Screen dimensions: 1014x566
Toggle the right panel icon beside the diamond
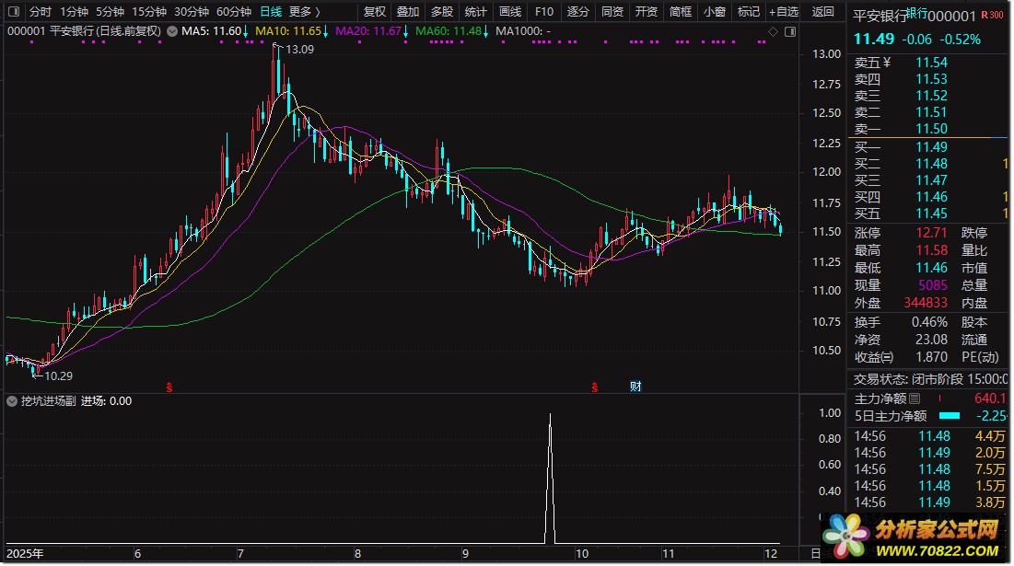[x=789, y=31]
